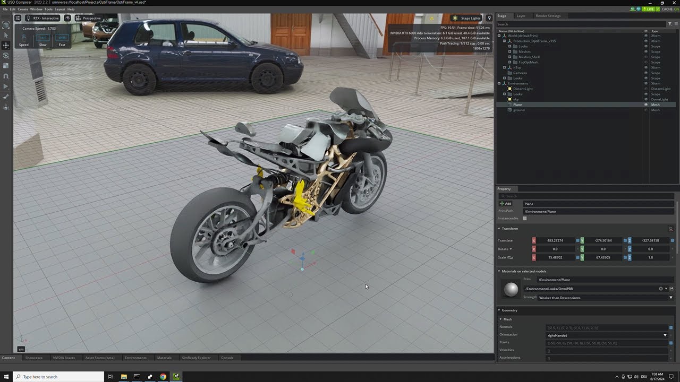Select the ground mesh in Stage tree
Viewport: 680px width, 382px height.
pyautogui.click(x=519, y=110)
